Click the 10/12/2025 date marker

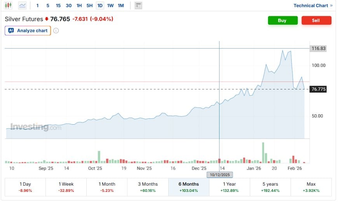coord(220,175)
